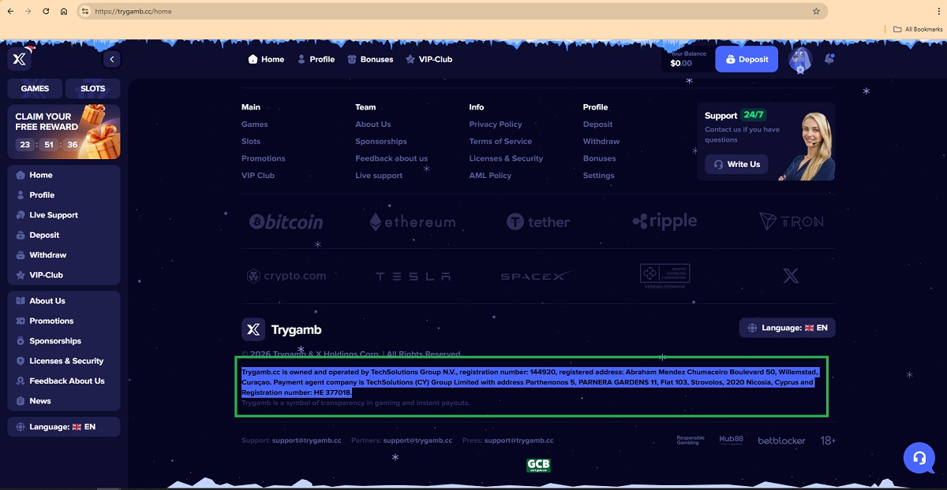Click the Write Us support button
947x490 pixels.
pos(736,165)
